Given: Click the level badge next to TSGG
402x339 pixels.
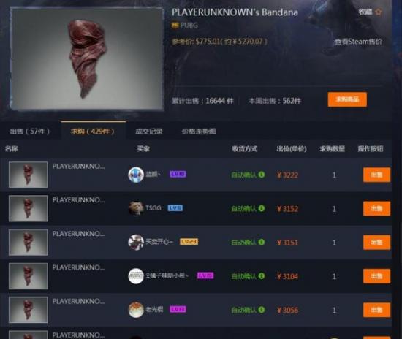Looking at the screenshot, I should pyautogui.click(x=175, y=207).
